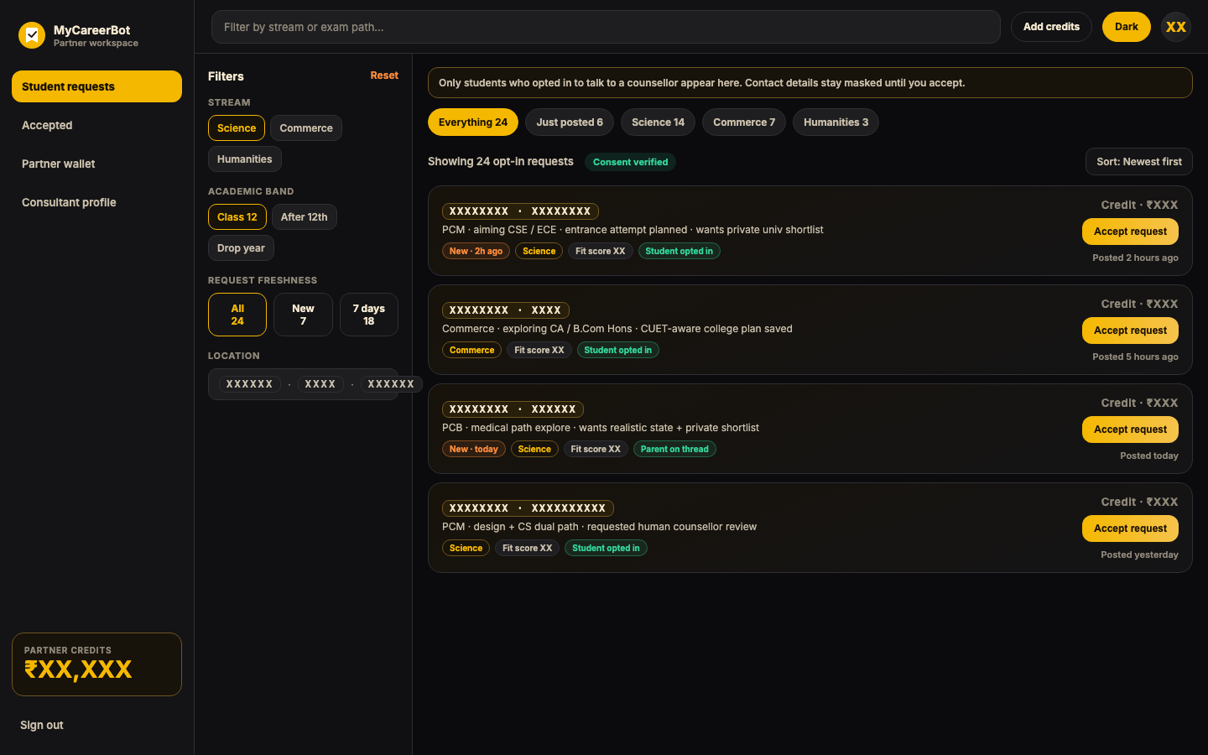
Task: Select All 24 request freshness
Action: point(237,315)
